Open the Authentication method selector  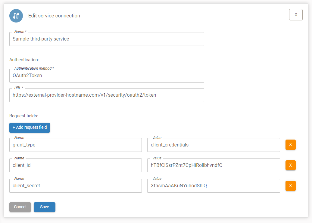click(107, 76)
